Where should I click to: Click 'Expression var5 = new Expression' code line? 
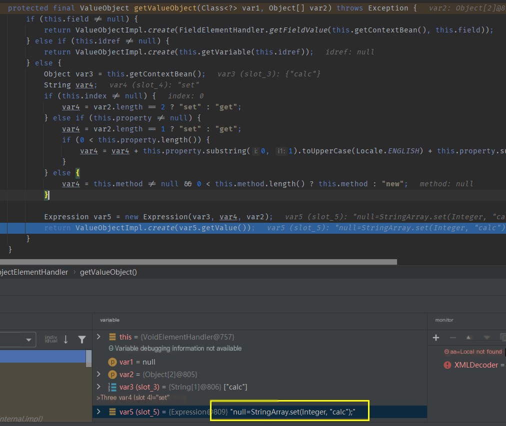click(158, 217)
